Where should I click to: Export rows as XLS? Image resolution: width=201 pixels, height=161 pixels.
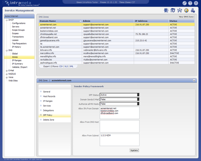[66, 66]
